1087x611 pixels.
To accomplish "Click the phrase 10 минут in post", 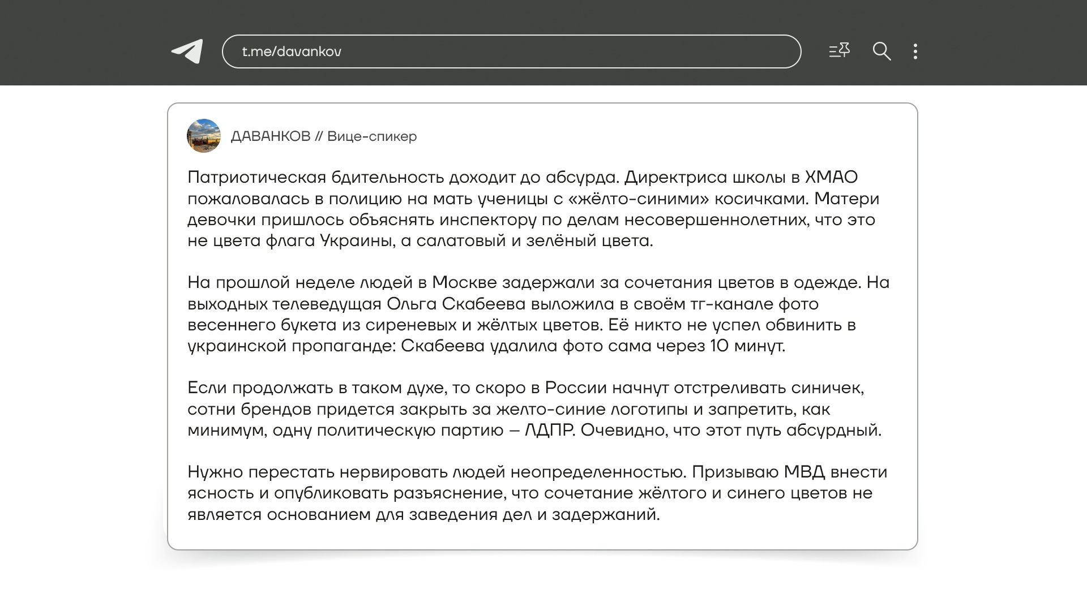I will pyautogui.click(x=747, y=346).
